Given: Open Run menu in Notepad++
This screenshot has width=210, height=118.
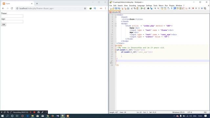Looking at the screenshot, I should (x=166, y=6).
